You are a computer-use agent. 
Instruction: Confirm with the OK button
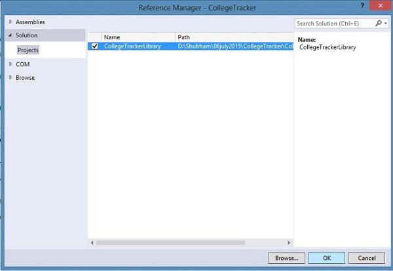point(327,258)
